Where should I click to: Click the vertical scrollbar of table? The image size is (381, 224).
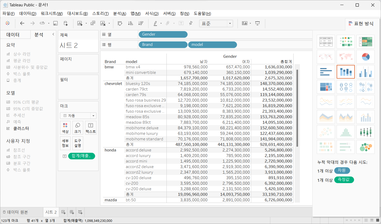pos(297,108)
